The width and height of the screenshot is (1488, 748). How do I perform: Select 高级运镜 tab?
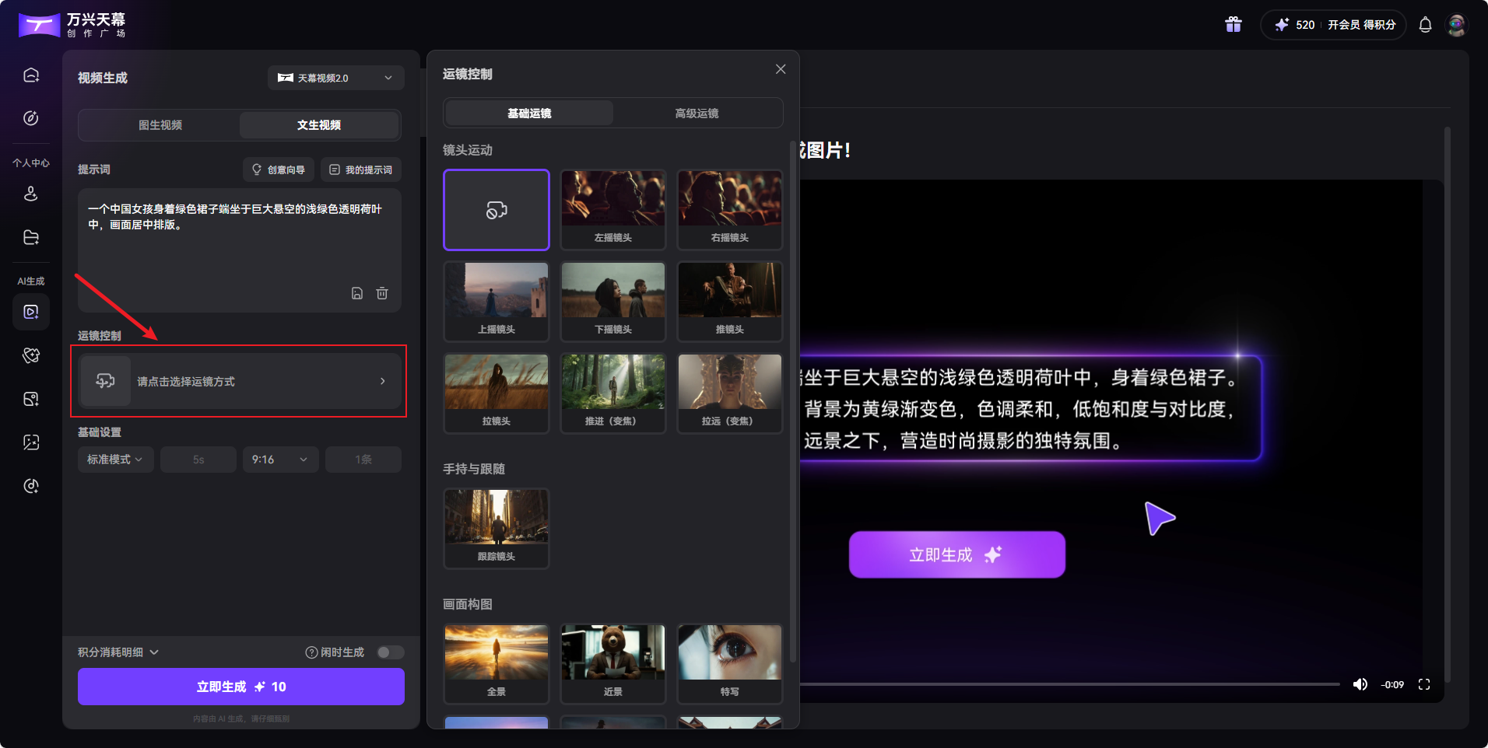point(697,114)
